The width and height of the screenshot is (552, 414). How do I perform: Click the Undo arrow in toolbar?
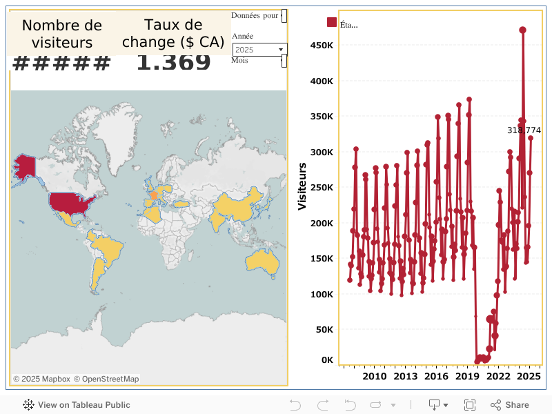295,405
